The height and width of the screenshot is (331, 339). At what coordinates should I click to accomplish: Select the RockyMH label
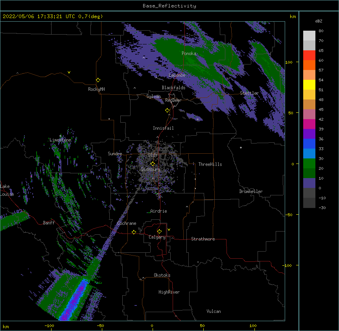(x=96, y=89)
